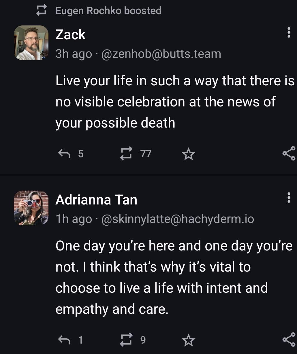Star Adrianna Tan's post as favourite
The height and width of the screenshot is (354, 297).
[189, 340]
